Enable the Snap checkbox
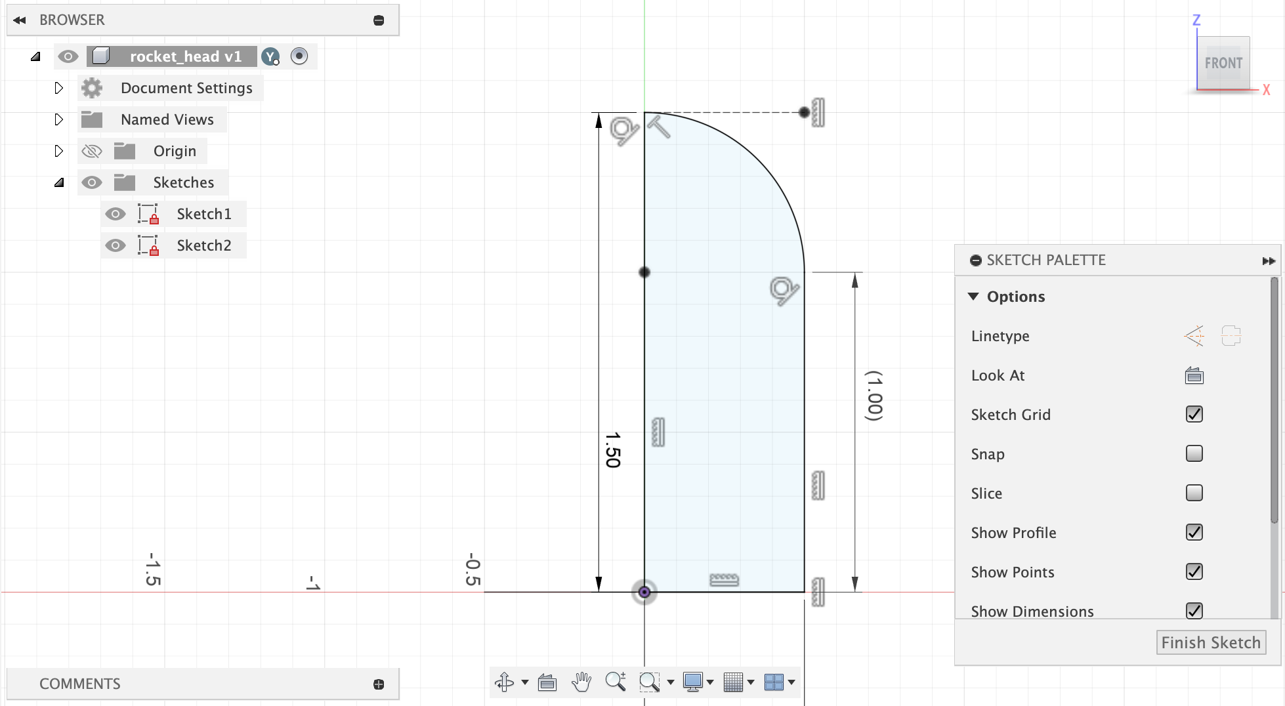Viewport: 1285px width, 706px height. tap(1194, 453)
